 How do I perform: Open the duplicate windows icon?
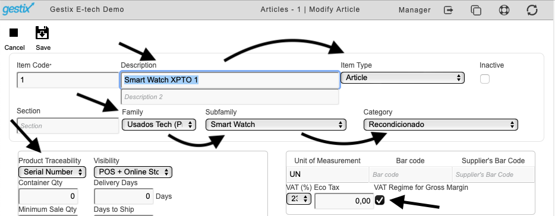(x=476, y=10)
